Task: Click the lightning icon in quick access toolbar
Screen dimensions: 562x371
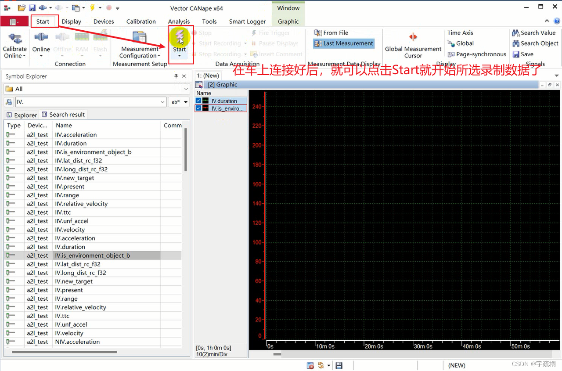Action: 92,8
